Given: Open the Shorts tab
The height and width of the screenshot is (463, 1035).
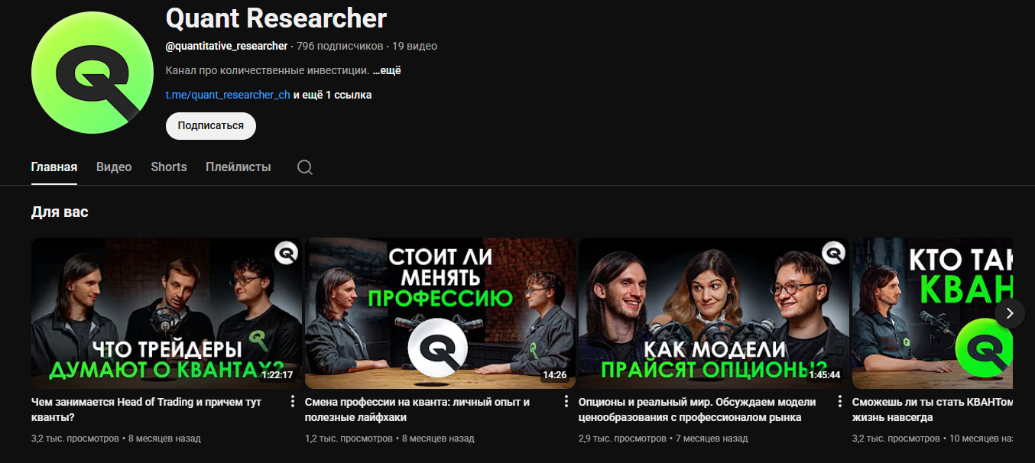Looking at the screenshot, I should click(x=169, y=167).
